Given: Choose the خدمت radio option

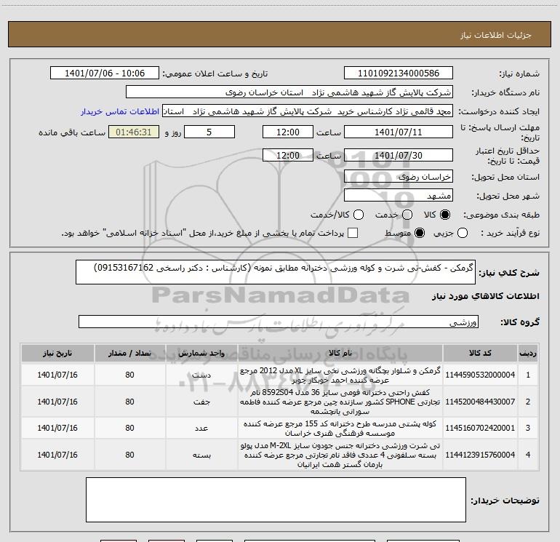Looking at the screenshot, I should point(407,215).
